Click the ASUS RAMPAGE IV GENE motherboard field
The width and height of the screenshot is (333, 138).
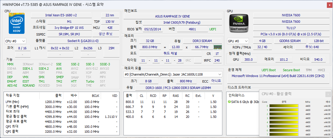(x=172, y=16)
